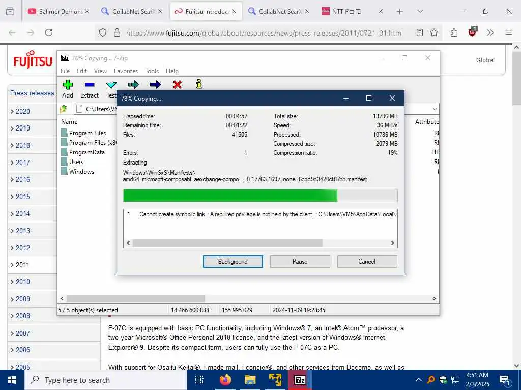Click the Global link on Fujitsu page

pyautogui.click(x=485, y=60)
